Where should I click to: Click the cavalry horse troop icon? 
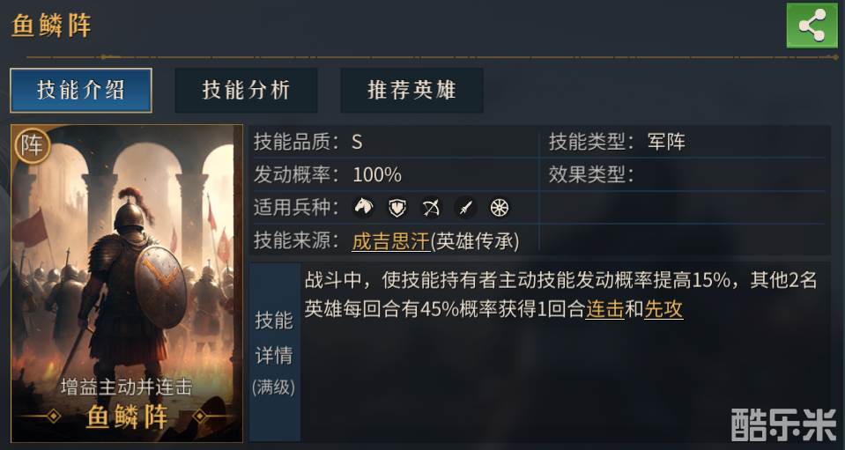pyautogui.click(x=363, y=208)
